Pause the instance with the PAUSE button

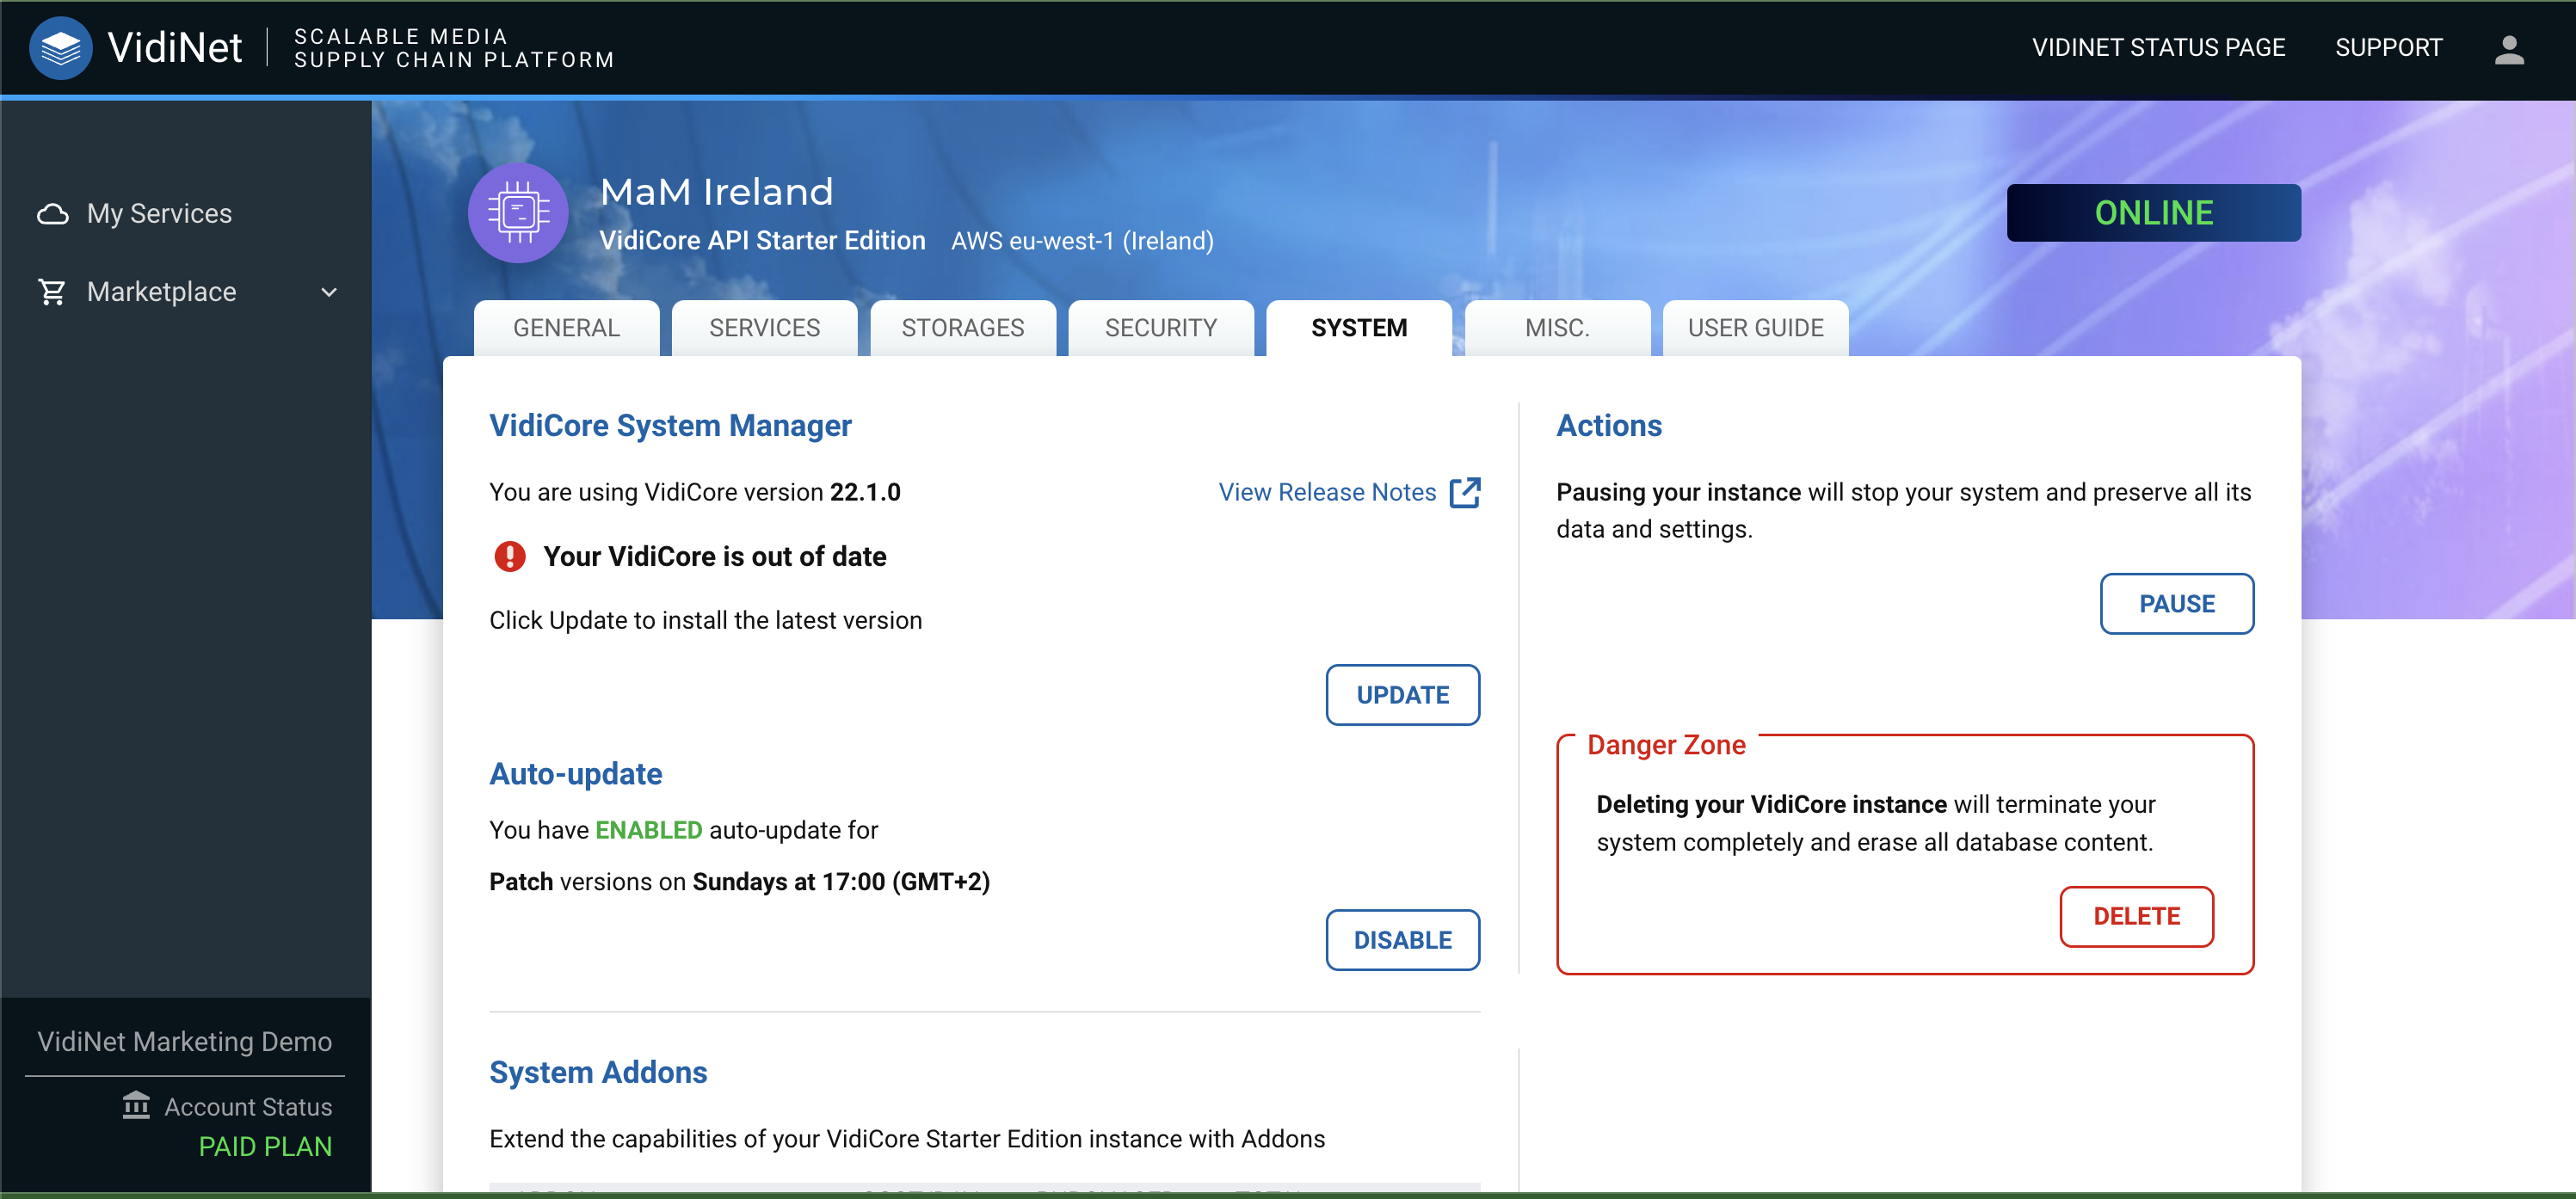click(x=2176, y=603)
